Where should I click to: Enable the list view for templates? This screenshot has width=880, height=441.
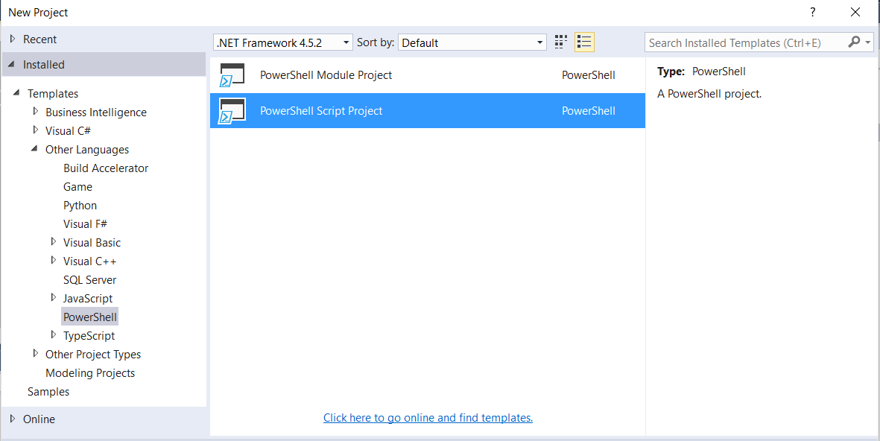click(x=584, y=42)
